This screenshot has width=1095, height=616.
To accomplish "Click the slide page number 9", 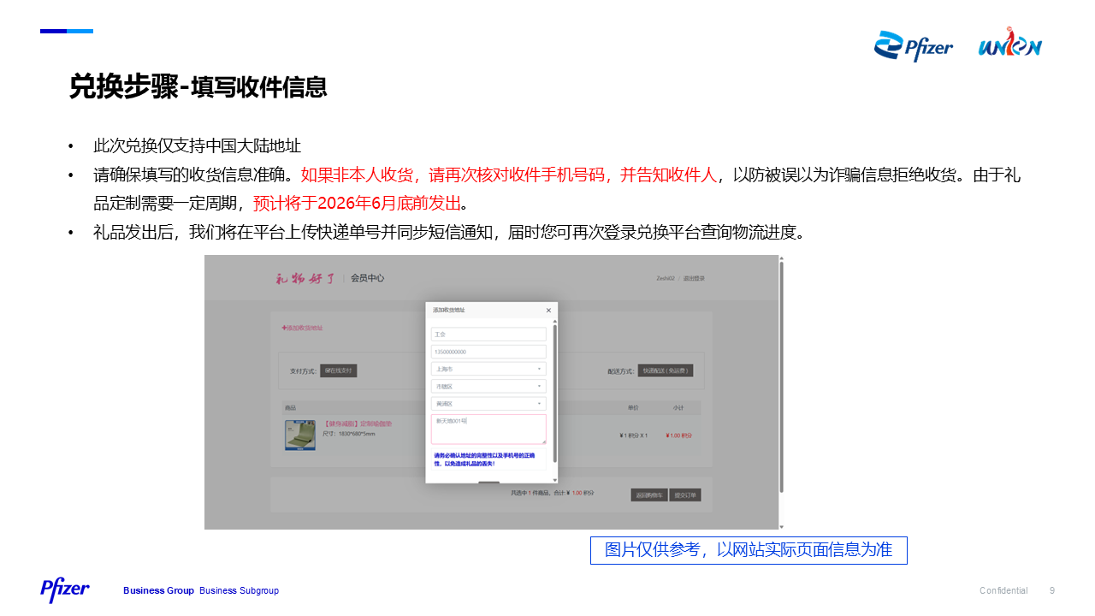I will (x=1052, y=591).
